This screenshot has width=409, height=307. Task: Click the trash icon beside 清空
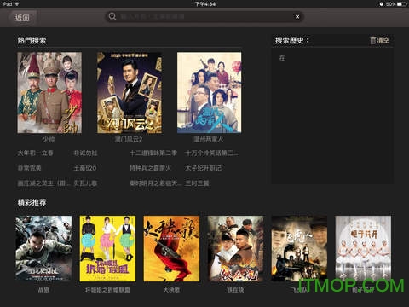(x=372, y=40)
